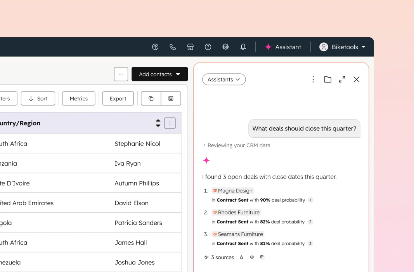Click the thumbs up feedback icon

[242, 258]
